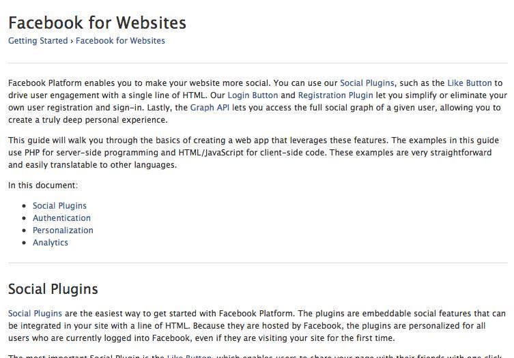Jump to Social Plugins in the contents list
This screenshot has width=514, height=358.
[59, 206]
